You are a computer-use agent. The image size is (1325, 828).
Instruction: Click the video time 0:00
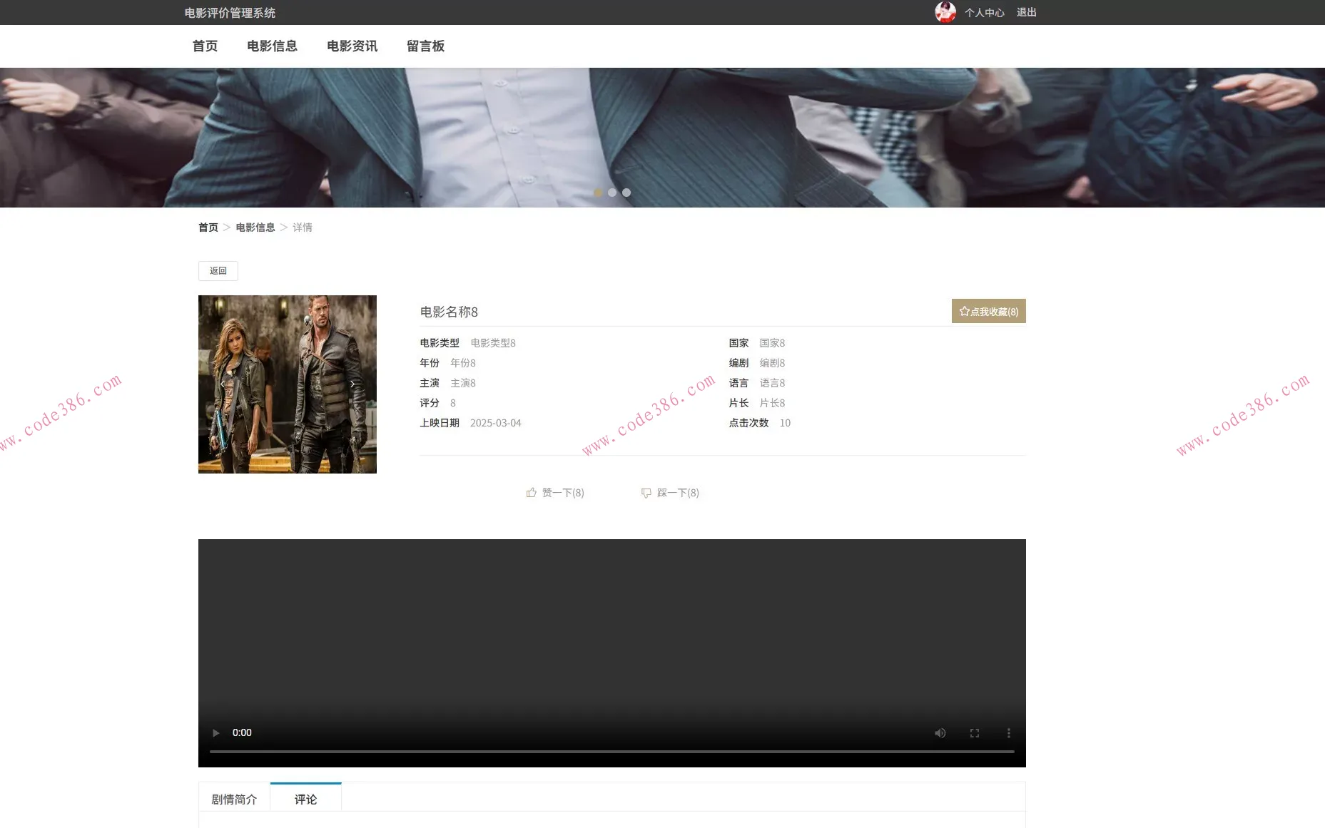point(242,733)
